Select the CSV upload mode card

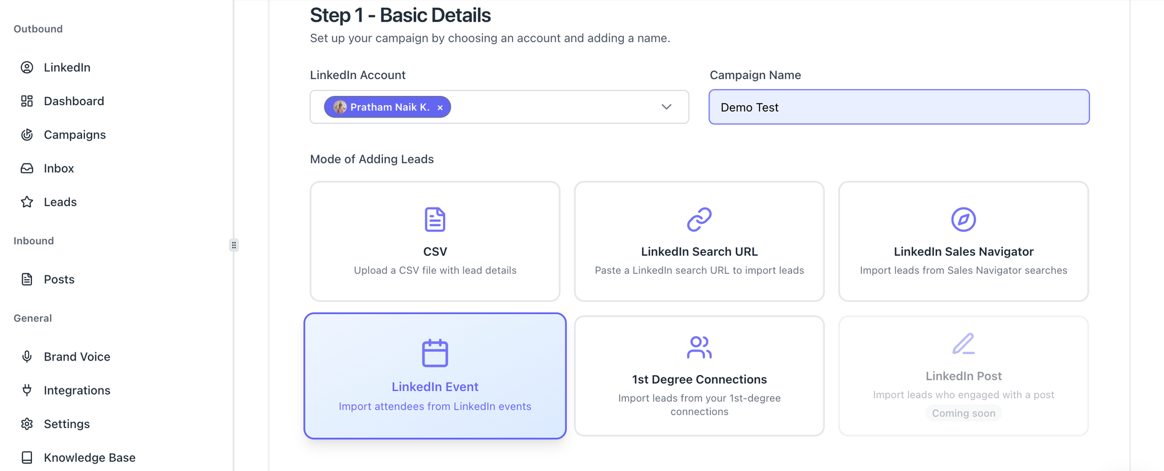435,241
